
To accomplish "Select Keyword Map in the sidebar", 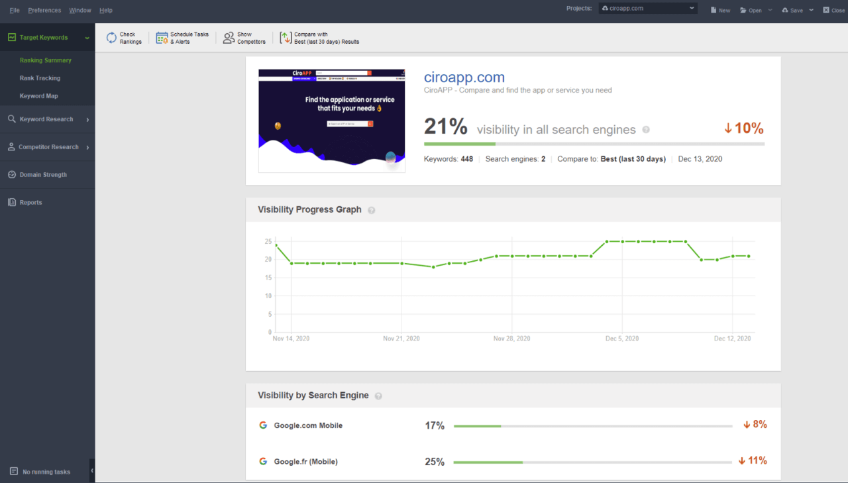I will (x=38, y=96).
